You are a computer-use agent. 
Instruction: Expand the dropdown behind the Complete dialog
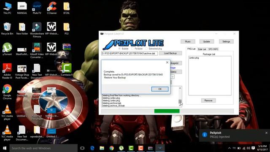(173, 77)
